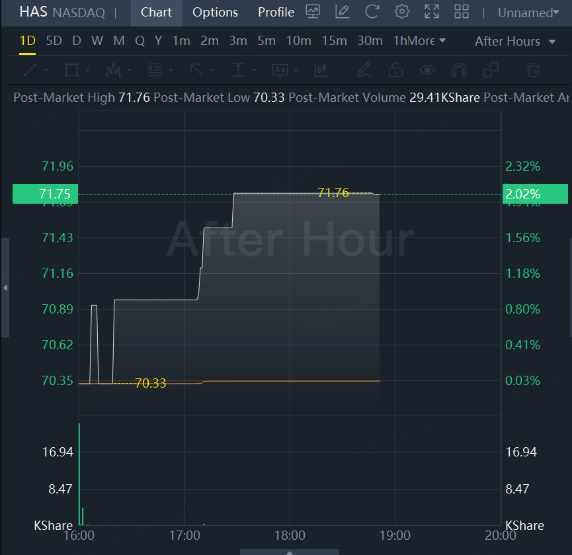This screenshot has height=555, width=572.
Task: Click the edit drawing pencil icon
Action: pyautogui.click(x=342, y=12)
